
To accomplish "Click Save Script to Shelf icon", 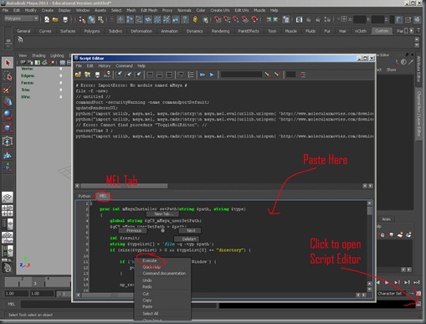I will pos(107,75).
